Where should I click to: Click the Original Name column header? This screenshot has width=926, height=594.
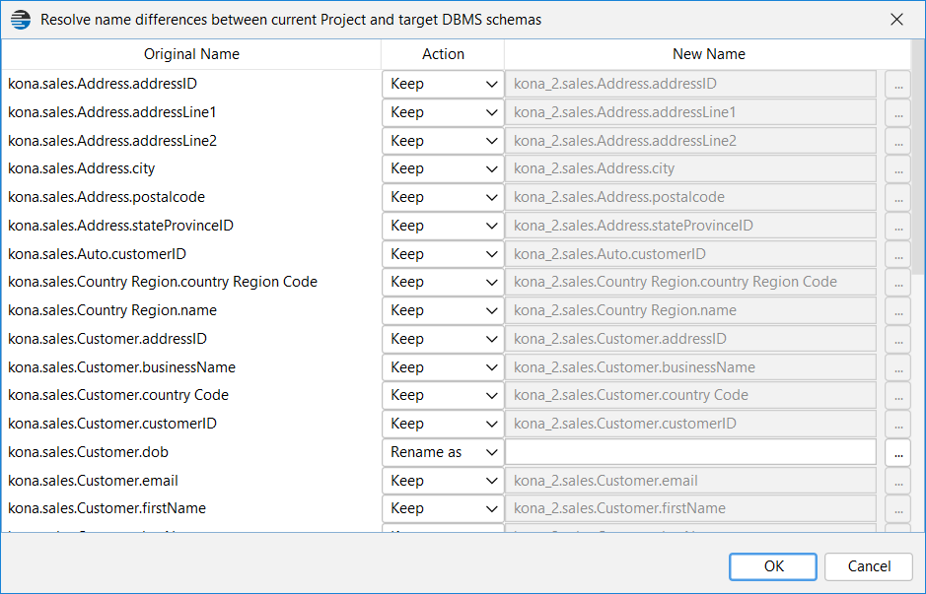tap(191, 54)
